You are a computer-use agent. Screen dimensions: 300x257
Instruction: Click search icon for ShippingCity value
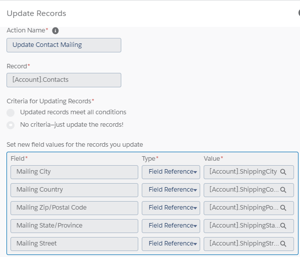pyautogui.click(x=283, y=172)
